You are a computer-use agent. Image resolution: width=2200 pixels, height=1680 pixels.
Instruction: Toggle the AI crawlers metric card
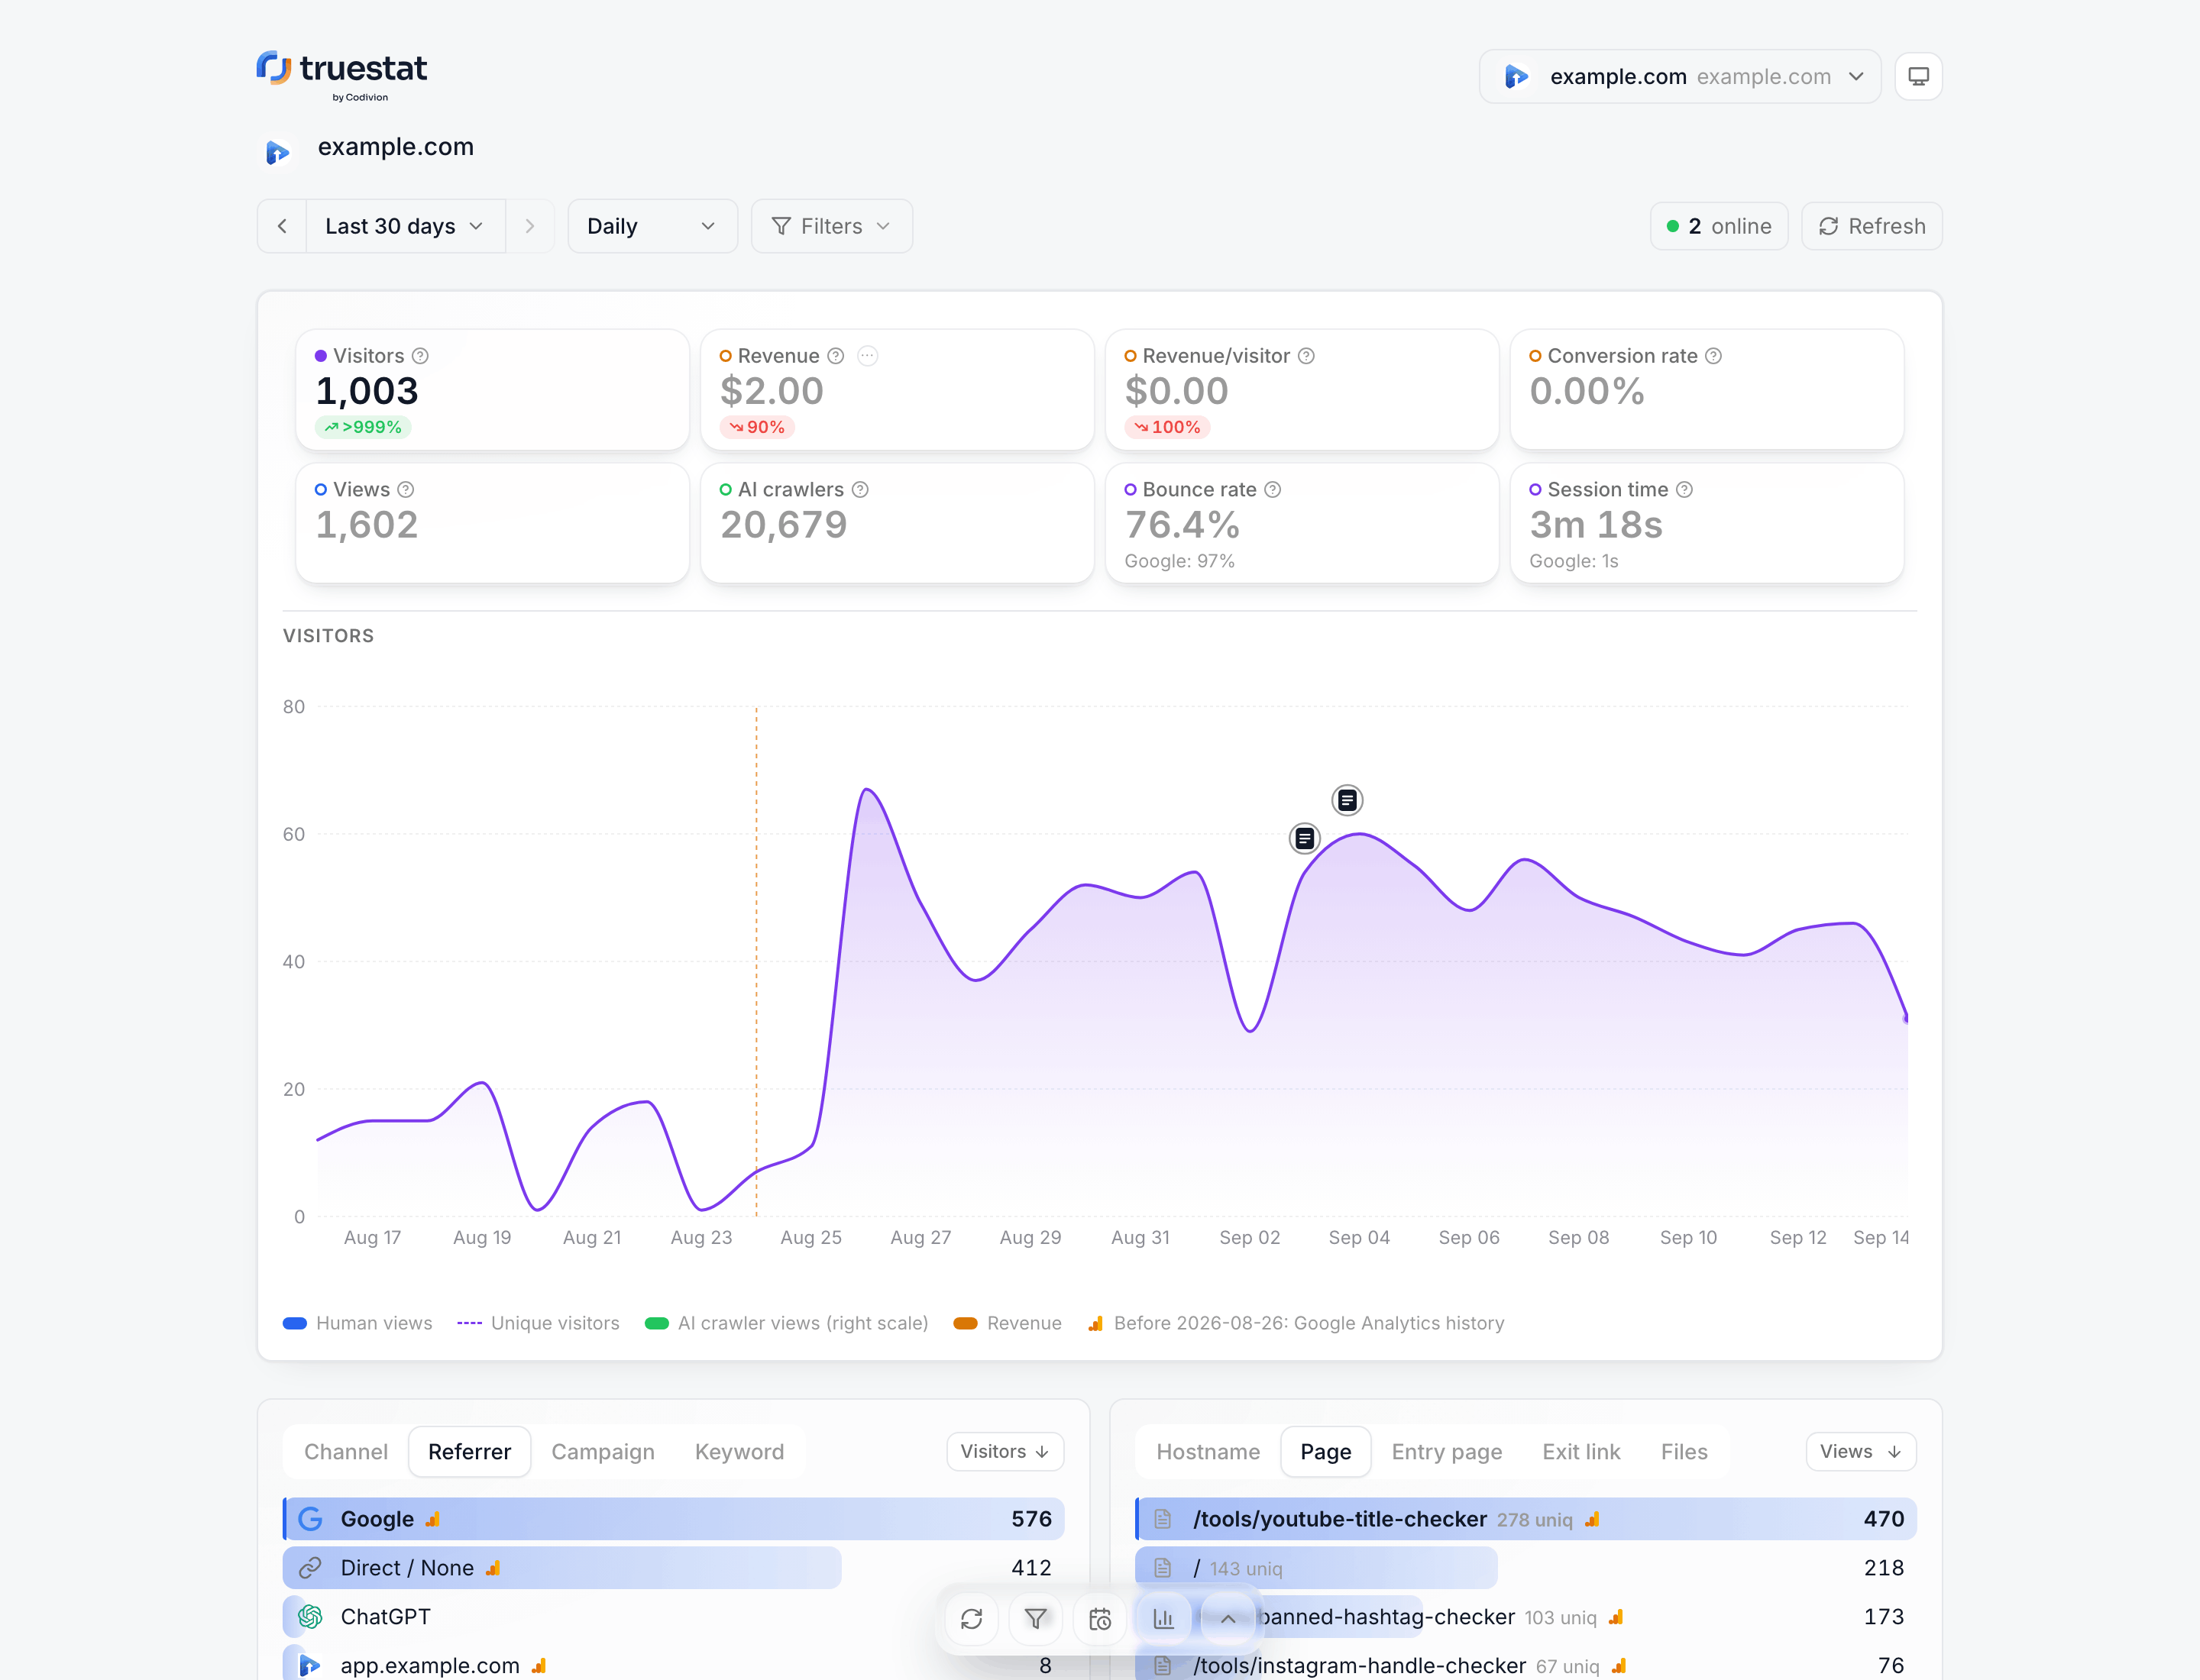click(898, 523)
